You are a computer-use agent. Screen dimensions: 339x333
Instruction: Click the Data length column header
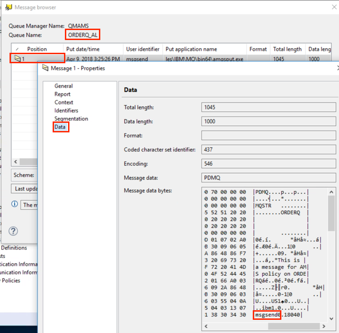pos(319,49)
